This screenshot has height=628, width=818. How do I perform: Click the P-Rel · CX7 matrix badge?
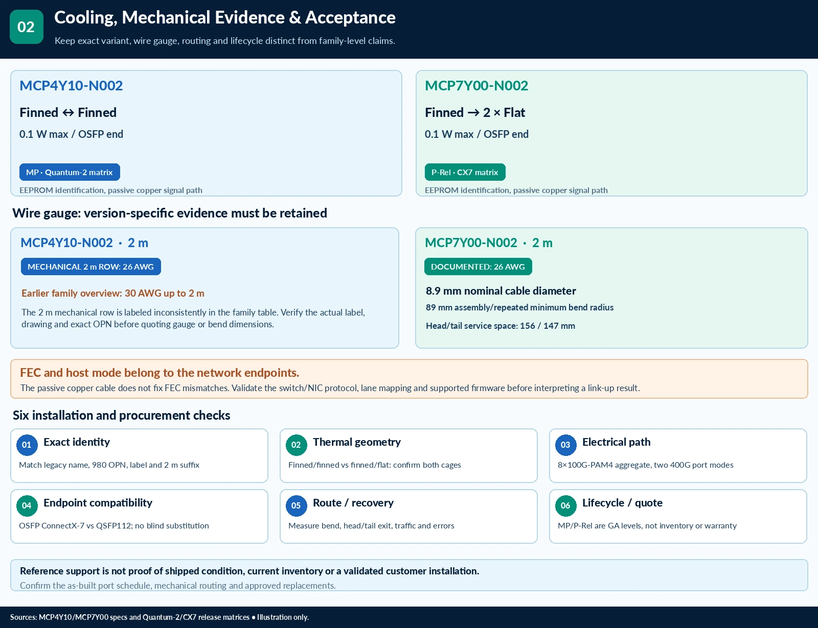(x=465, y=172)
